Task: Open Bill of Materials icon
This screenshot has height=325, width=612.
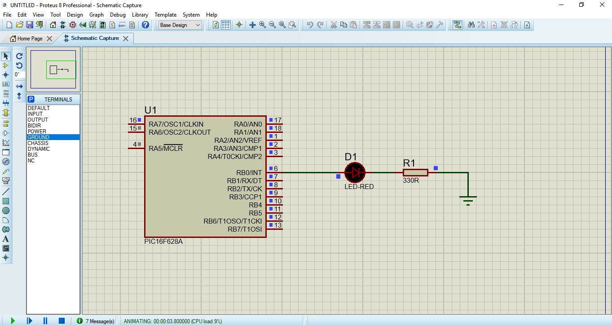Action: 112,25
